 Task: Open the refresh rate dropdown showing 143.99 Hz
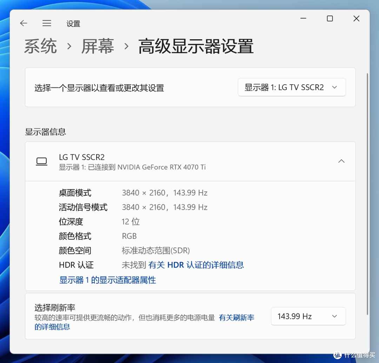pos(308,316)
